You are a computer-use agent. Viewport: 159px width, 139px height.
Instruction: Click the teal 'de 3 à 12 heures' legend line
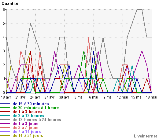pos(5,116)
